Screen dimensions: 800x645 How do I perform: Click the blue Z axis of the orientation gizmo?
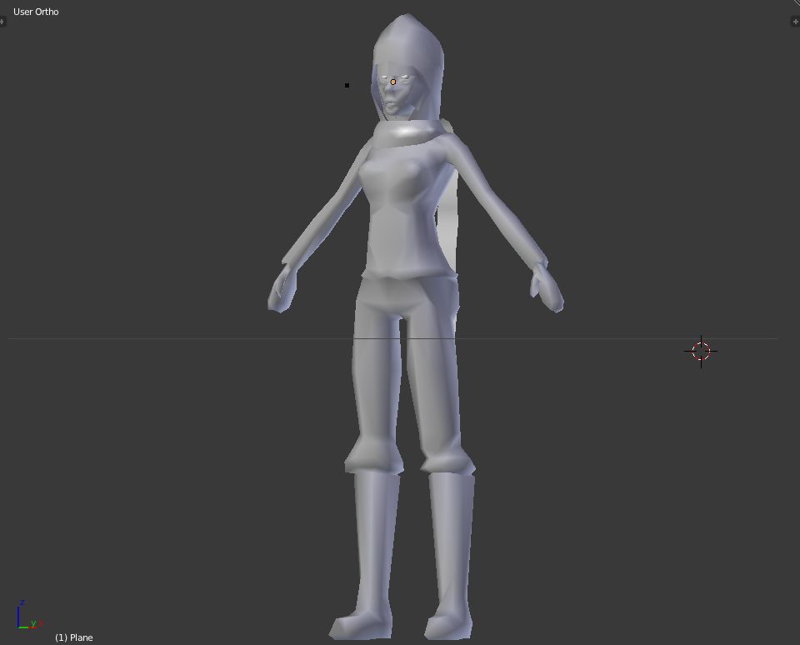(19, 614)
